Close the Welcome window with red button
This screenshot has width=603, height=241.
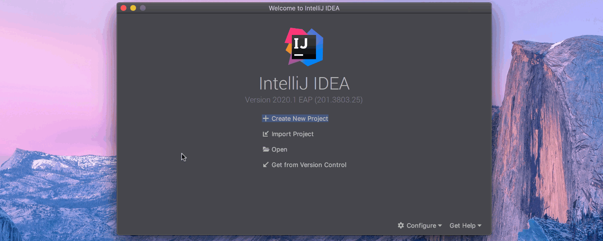pyautogui.click(x=123, y=8)
